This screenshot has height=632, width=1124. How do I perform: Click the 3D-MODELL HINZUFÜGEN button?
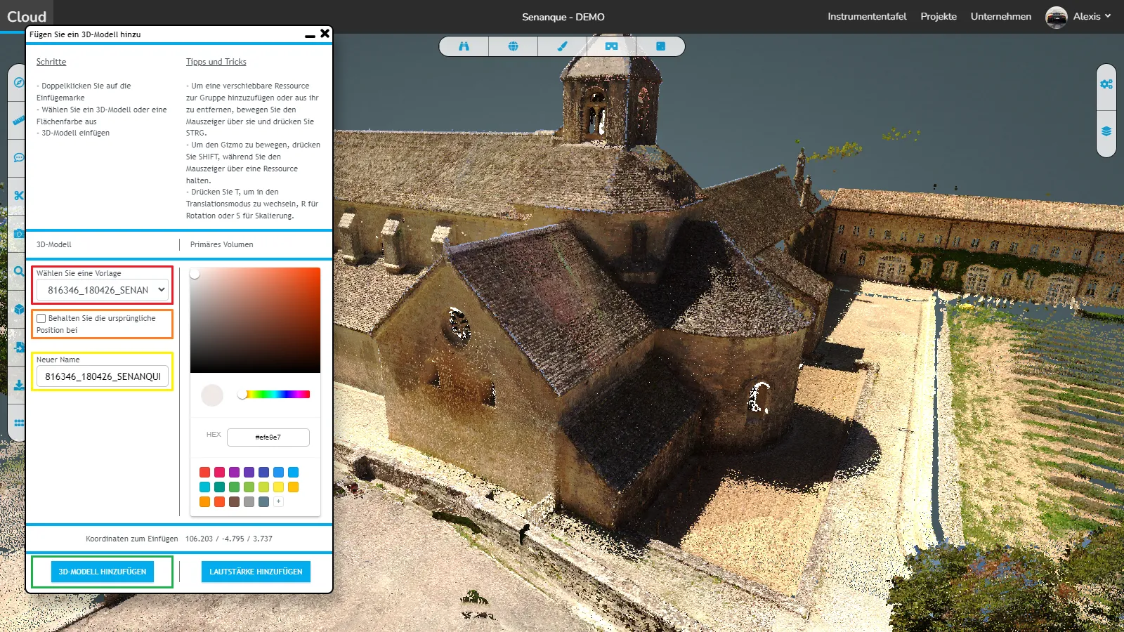103,572
